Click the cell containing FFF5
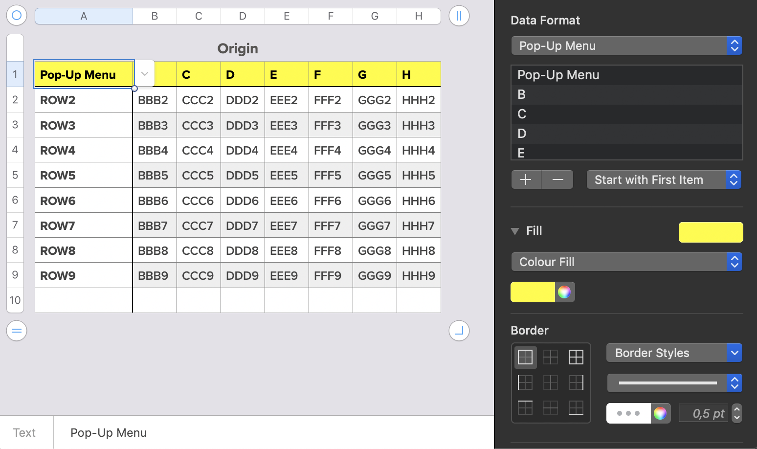The height and width of the screenshot is (449, 757). coord(330,175)
